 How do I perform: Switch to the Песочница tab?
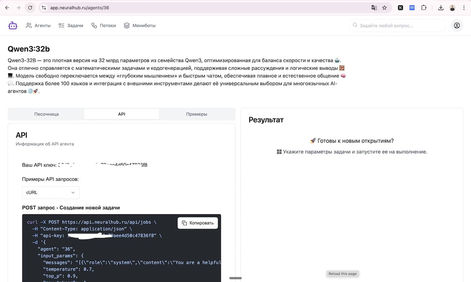click(x=46, y=114)
